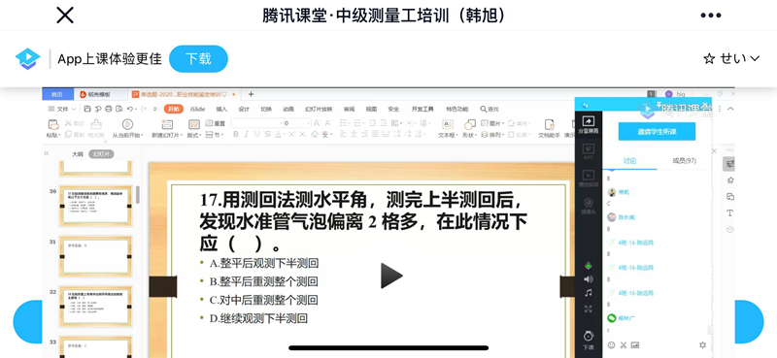Select the 开始 ribbon tab
Viewport: 777px width, 358px height.
[174, 109]
